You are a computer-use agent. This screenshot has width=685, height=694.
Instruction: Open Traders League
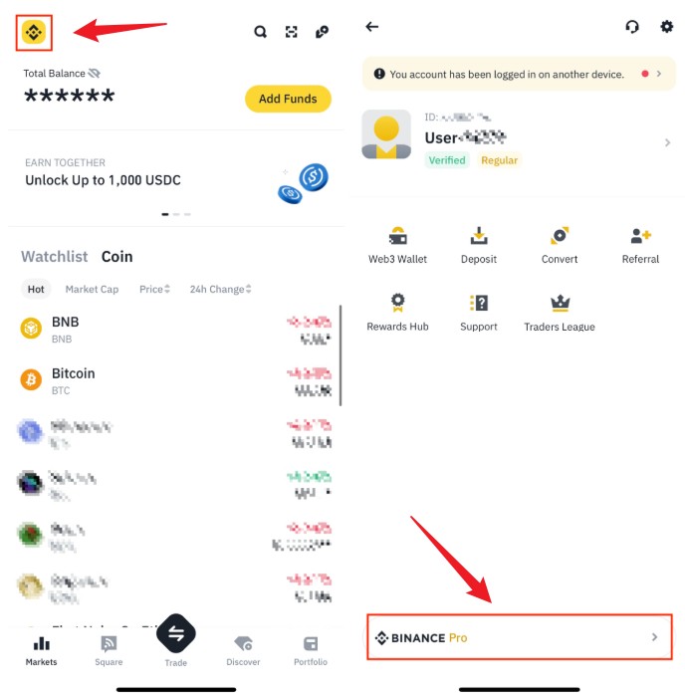point(560,313)
